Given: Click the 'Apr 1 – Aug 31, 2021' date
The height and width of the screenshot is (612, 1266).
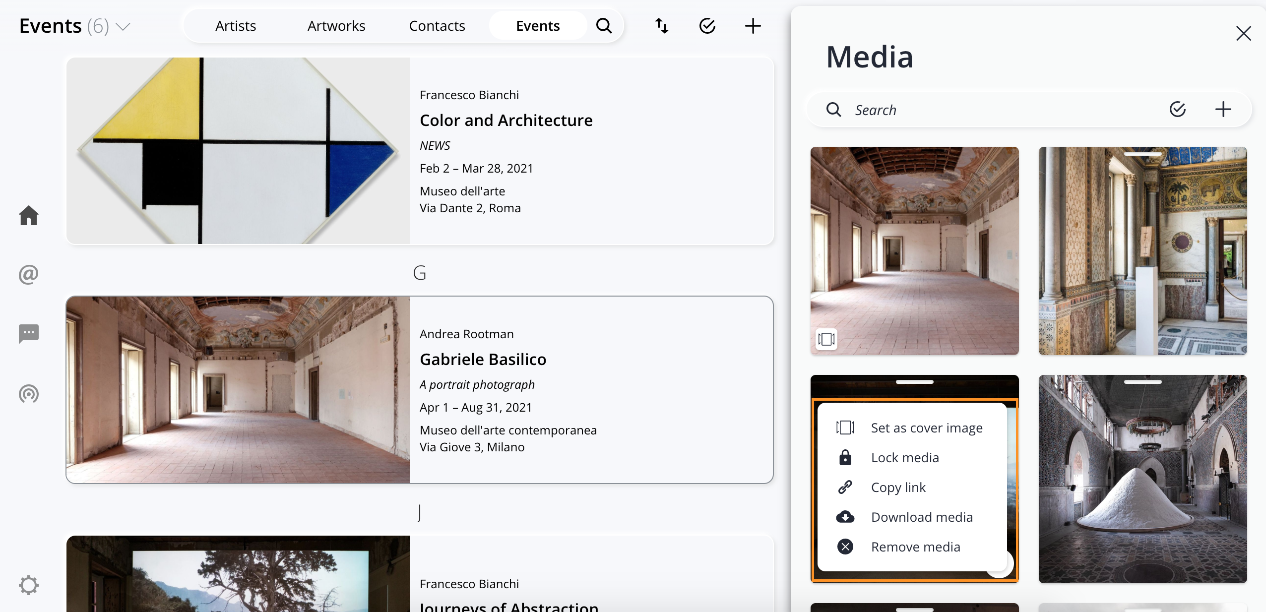Looking at the screenshot, I should point(476,407).
